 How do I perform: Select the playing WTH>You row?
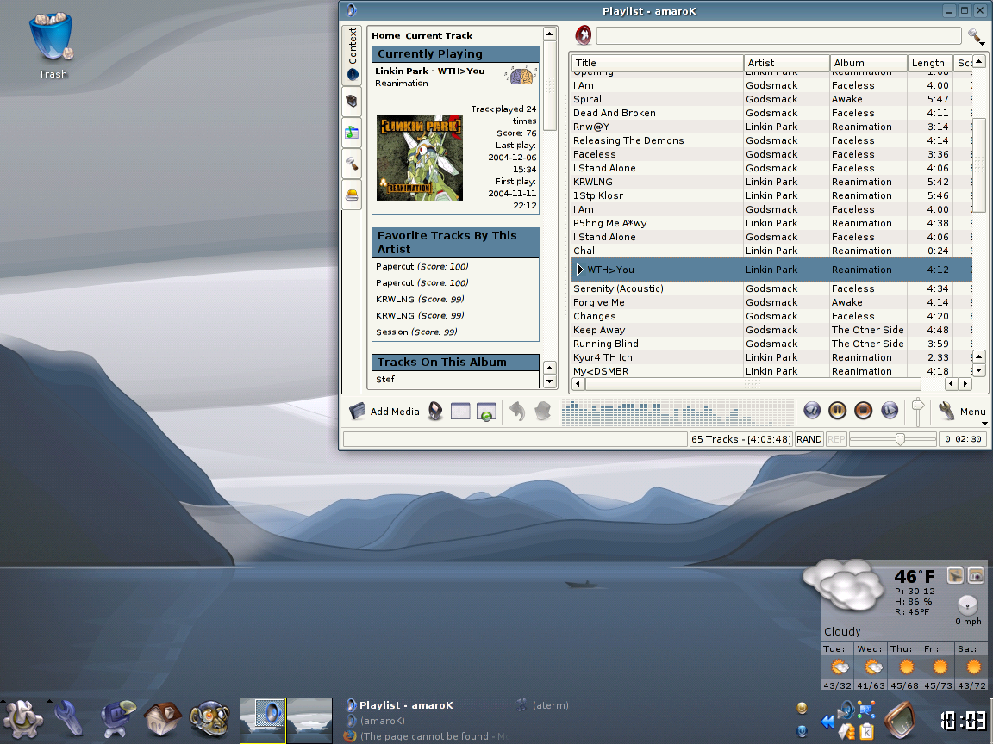[x=771, y=270]
